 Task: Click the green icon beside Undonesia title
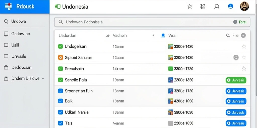tap(57, 6)
